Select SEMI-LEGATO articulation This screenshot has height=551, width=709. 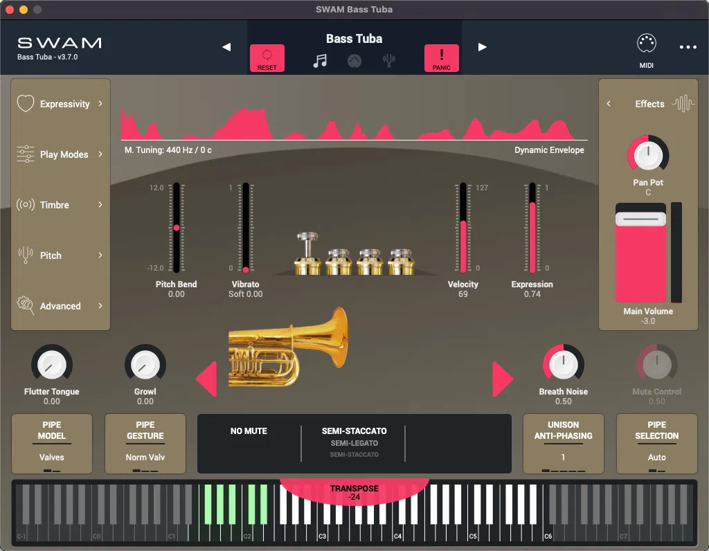point(353,443)
